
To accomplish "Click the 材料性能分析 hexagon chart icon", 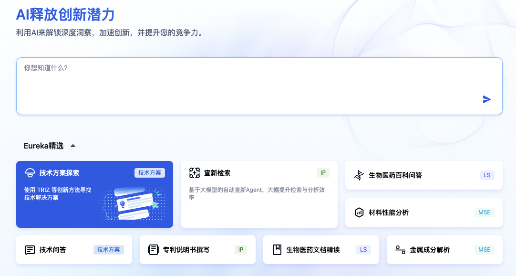I will pyautogui.click(x=359, y=212).
